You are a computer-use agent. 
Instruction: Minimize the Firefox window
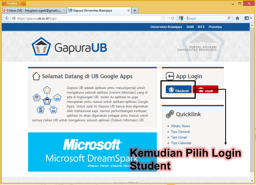[233, 3]
